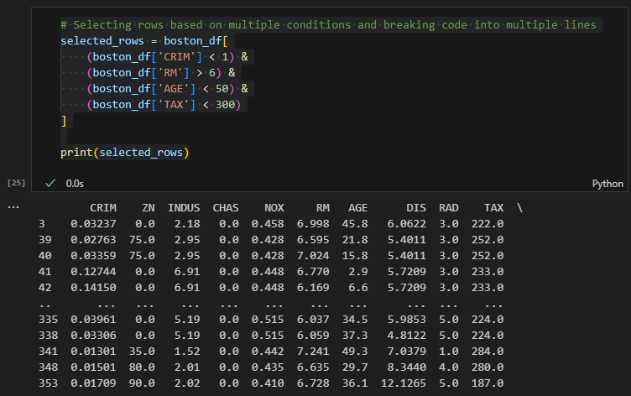Click the AGE value 45.8
The image size is (631, 396).
coord(355,224)
